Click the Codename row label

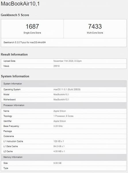point(9,136)
